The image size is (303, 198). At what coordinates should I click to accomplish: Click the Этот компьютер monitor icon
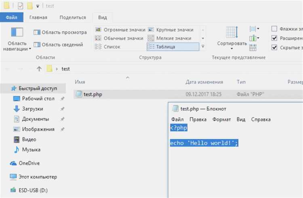13,177
